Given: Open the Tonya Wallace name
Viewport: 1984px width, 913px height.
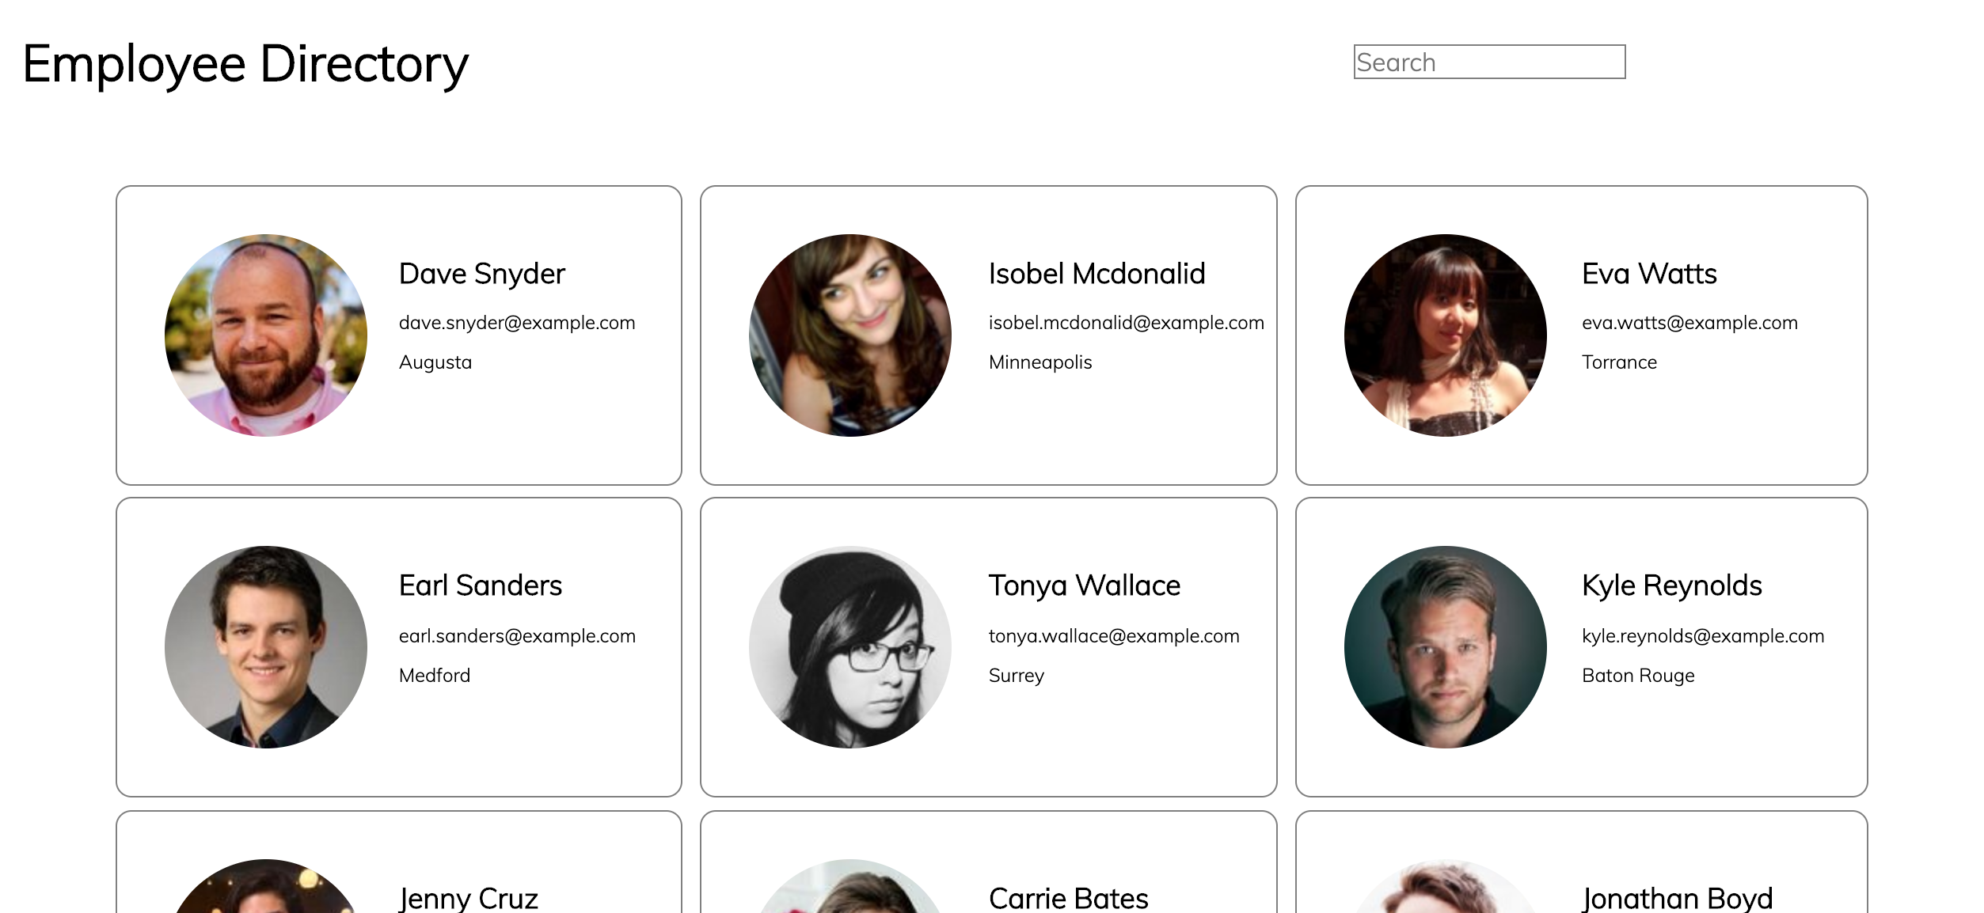Looking at the screenshot, I should (1084, 585).
